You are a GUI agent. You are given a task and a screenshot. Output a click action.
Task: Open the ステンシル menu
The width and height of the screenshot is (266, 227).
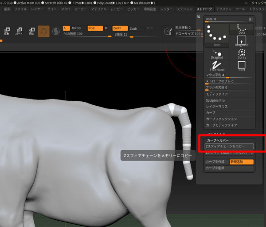pyautogui.click(x=184, y=9)
